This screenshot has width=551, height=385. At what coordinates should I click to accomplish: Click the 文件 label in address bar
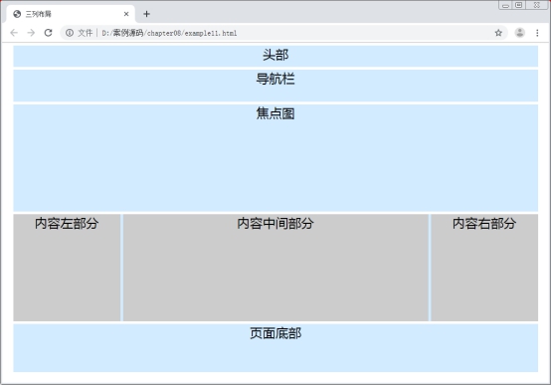(x=86, y=33)
